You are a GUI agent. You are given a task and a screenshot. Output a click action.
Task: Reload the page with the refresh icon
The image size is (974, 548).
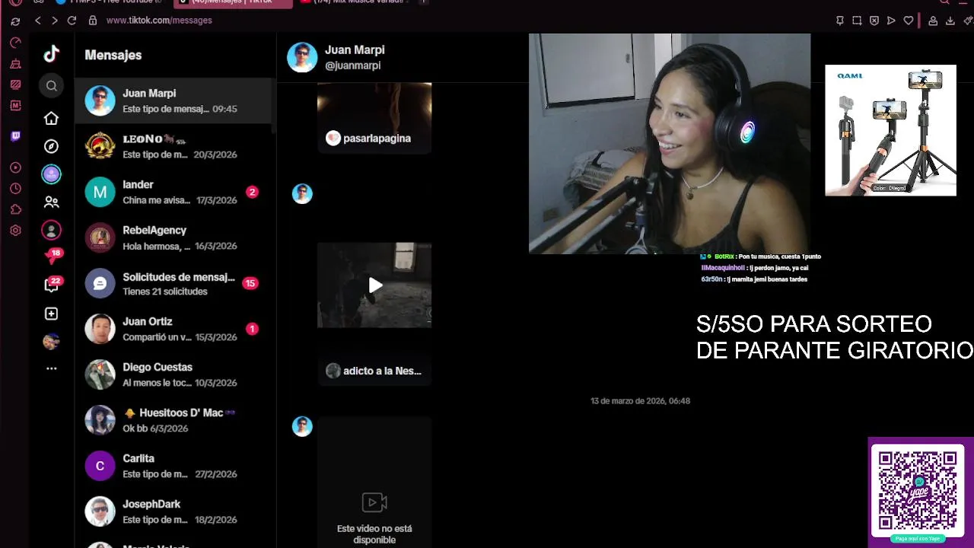pyautogui.click(x=72, y=21)
